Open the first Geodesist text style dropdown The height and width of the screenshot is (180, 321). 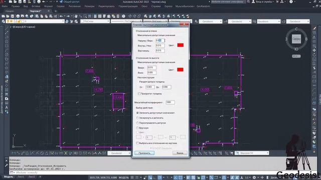(x=211, y=21)
